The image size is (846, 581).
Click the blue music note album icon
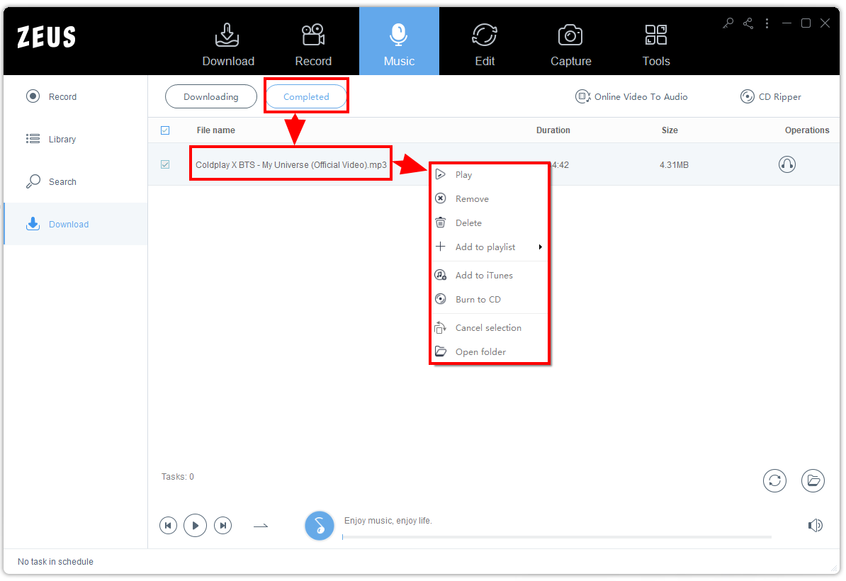point(320,526)
